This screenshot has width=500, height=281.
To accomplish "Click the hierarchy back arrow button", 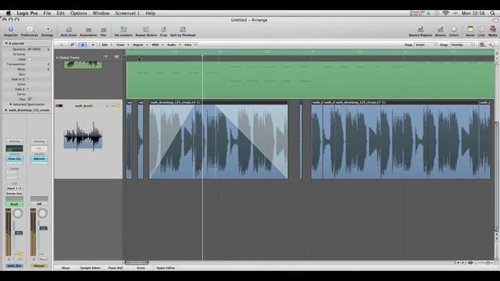I will (62, 45).
